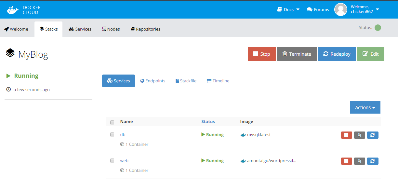The width and height of the screenshot is (398, 180).
Task: Open the db service link
Action: point(123,134)
